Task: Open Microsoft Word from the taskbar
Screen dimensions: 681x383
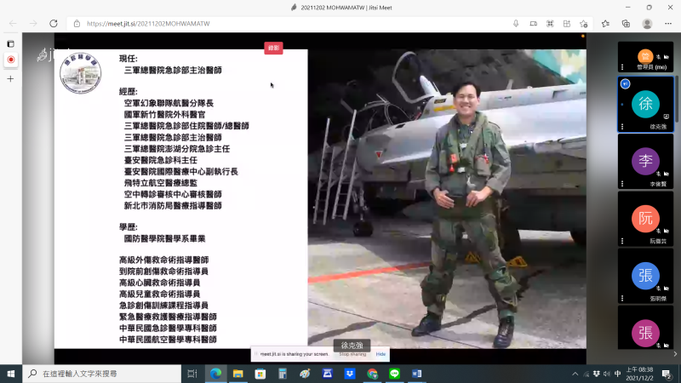Action: pos(417,374)
